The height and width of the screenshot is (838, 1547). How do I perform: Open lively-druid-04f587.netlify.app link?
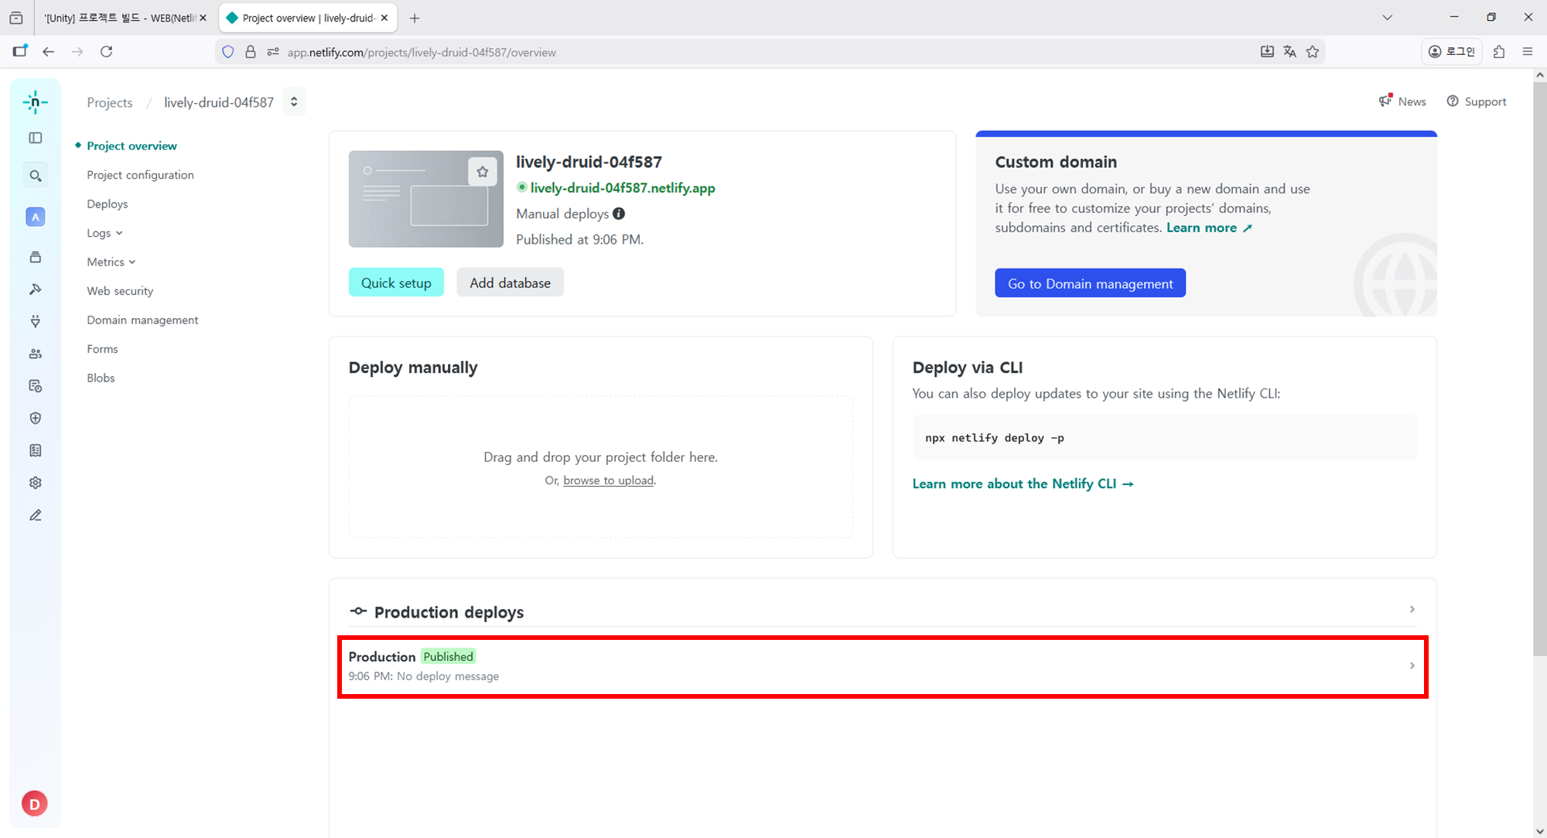click(623, 188)
